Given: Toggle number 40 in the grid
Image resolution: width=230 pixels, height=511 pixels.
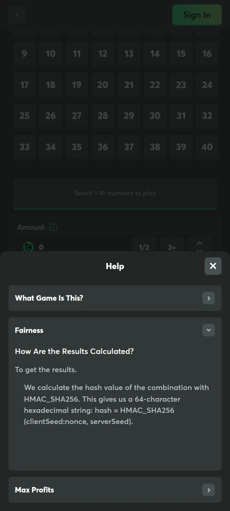Looking at the screenshot, I should tap(207, 147).
